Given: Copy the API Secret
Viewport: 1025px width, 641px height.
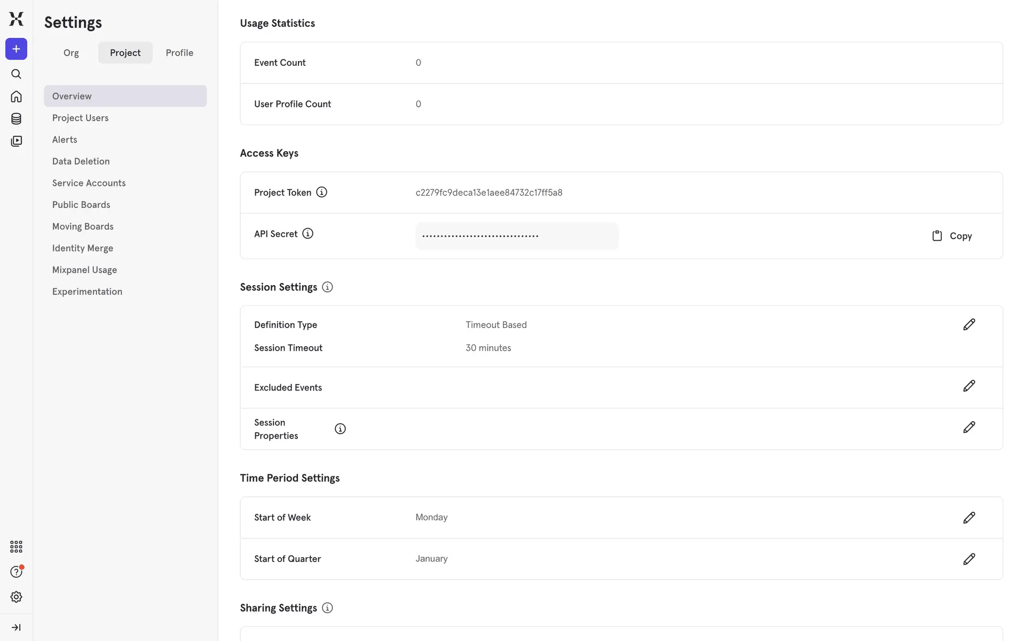Looking at the screenshot, I should tap(952, 236).
